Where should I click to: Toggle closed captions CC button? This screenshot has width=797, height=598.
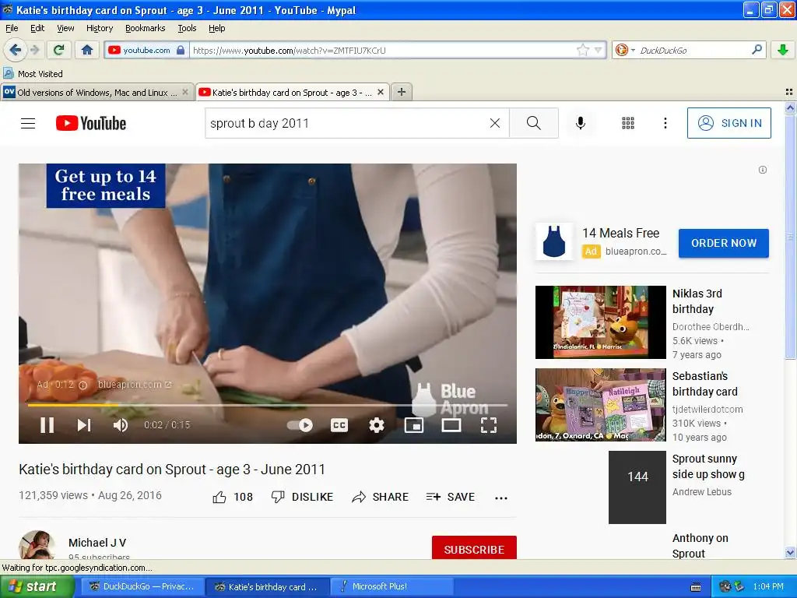tap(339, 425)
